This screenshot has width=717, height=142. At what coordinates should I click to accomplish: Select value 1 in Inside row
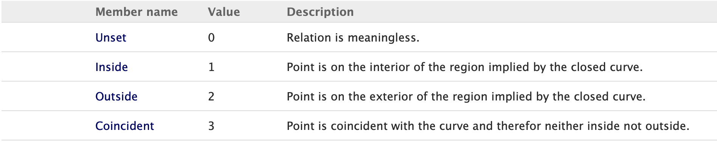(x=211, y=67)
